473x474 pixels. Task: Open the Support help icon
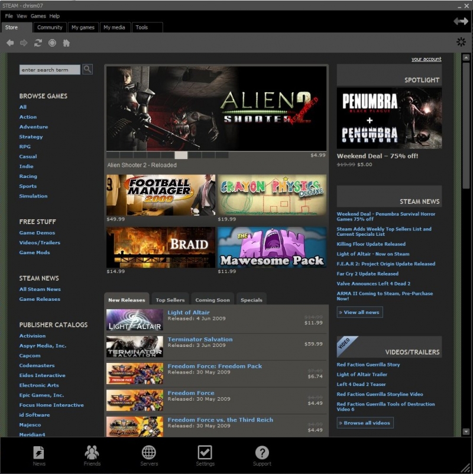262,456
